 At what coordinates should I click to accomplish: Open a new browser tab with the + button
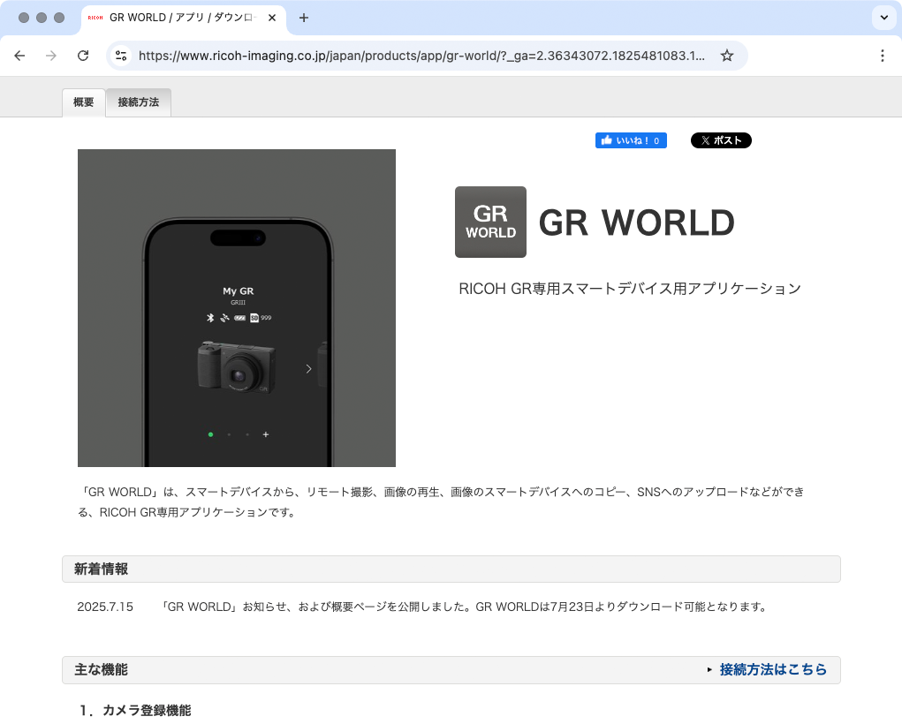tap(304, 18)
